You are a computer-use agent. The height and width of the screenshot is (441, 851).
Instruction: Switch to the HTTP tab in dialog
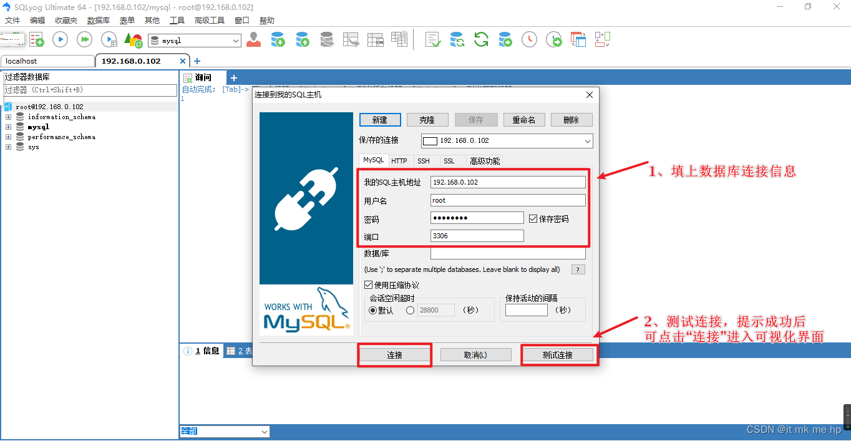(399, 161)
